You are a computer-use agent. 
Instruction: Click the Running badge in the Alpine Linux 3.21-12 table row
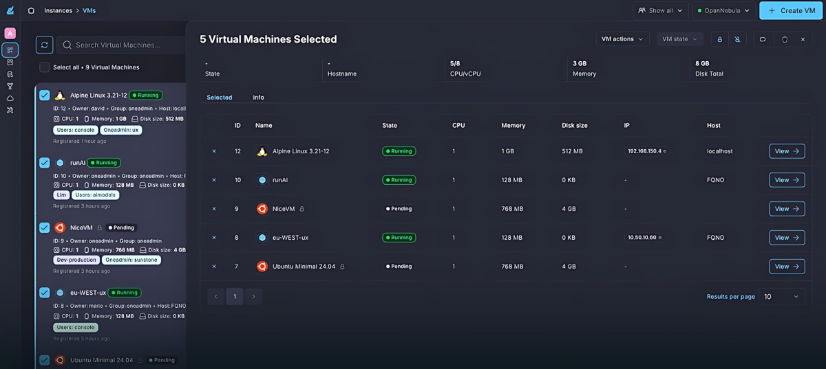399,151
